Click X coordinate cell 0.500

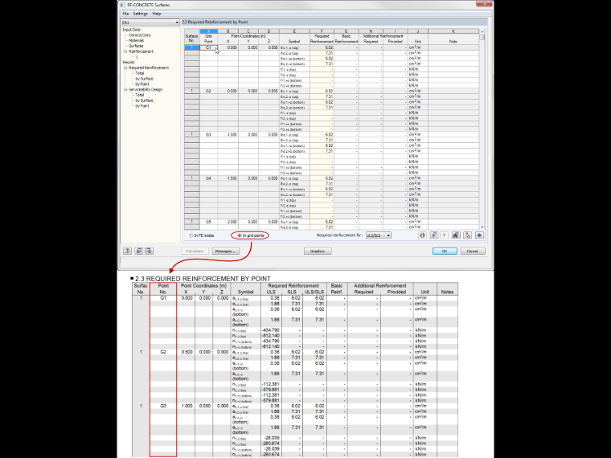(228, 91)
